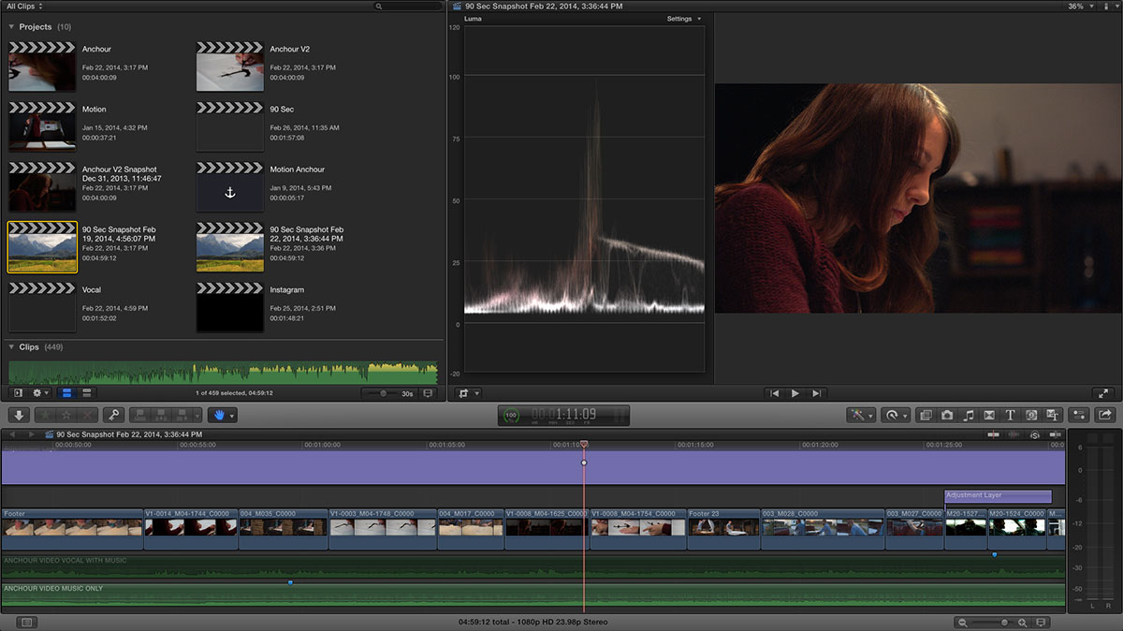Switch browser to list view

click(86, 393)
